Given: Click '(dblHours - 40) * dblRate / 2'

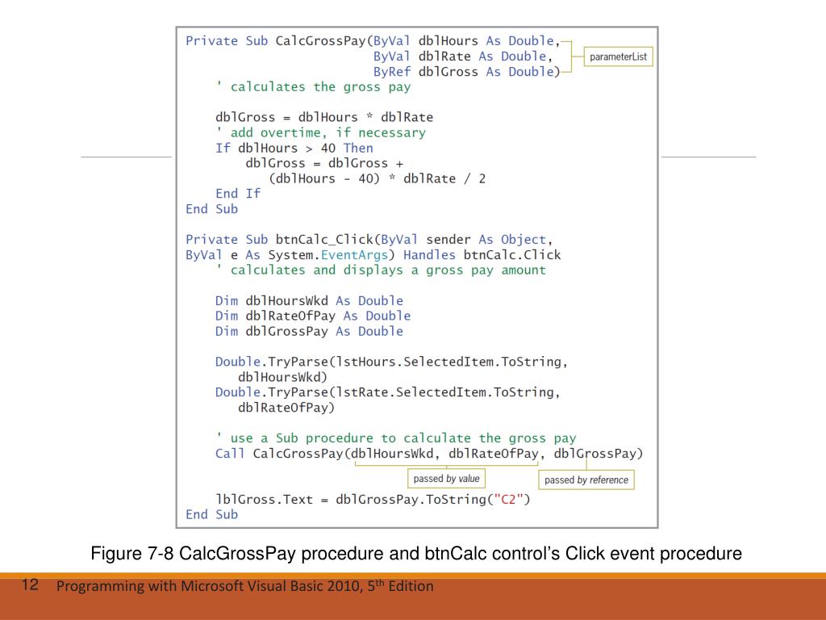Looking at the screenshot, I should [378, 178].
